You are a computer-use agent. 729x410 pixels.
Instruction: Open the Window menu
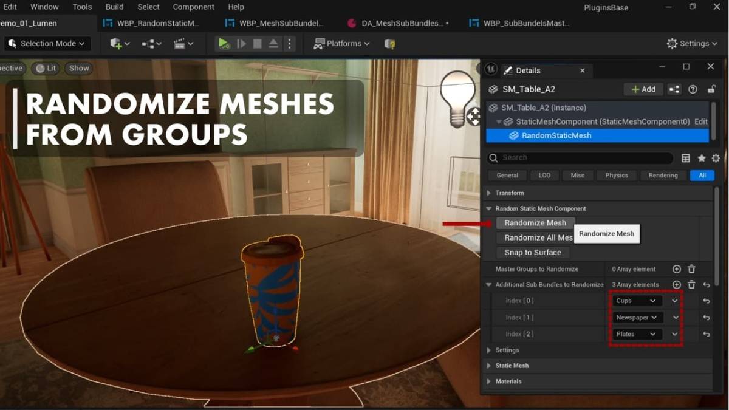[44, 7]
